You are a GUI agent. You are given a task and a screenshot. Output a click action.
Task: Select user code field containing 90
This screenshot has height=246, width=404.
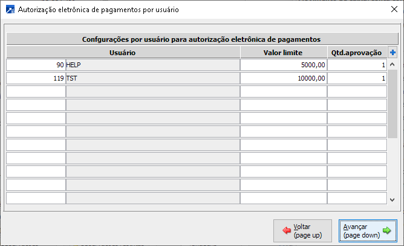36,65
